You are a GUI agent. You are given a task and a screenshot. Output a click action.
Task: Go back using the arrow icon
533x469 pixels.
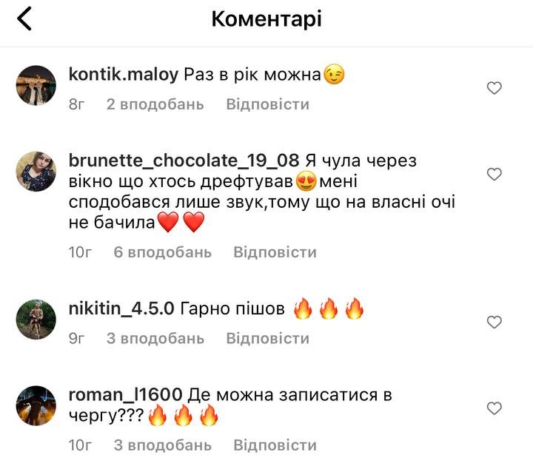(24, 19)
